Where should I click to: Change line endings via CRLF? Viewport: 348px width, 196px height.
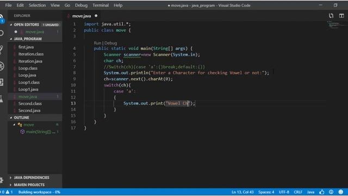pos(298,192)
